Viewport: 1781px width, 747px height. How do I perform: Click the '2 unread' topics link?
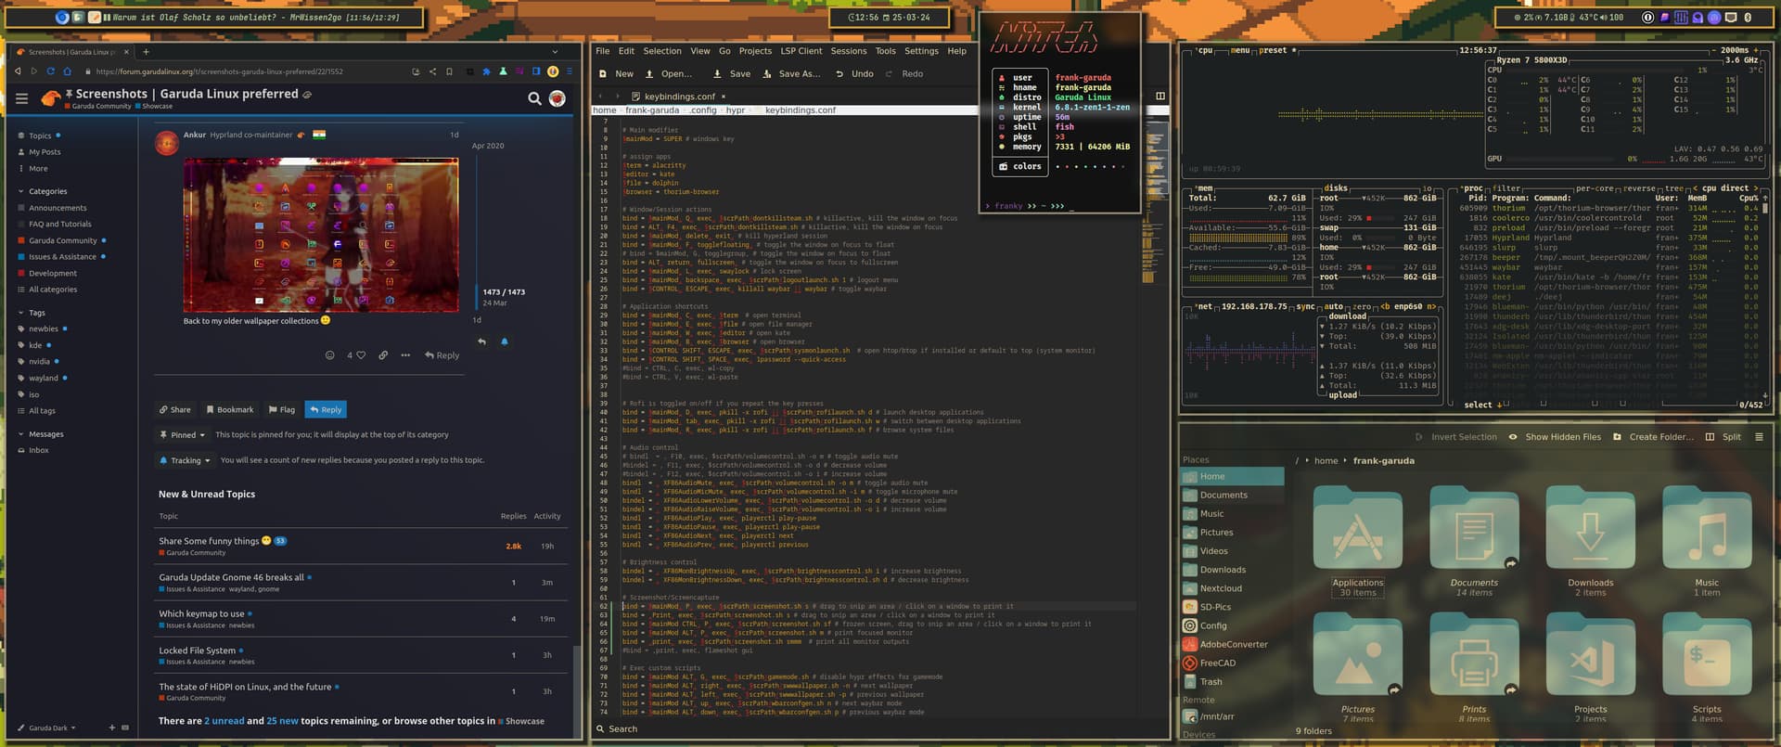(x=224, y=721)
